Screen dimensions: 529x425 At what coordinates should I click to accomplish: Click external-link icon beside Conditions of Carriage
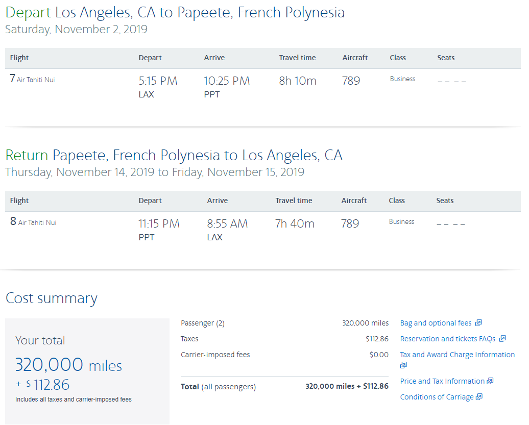click(x=479, y=397)
